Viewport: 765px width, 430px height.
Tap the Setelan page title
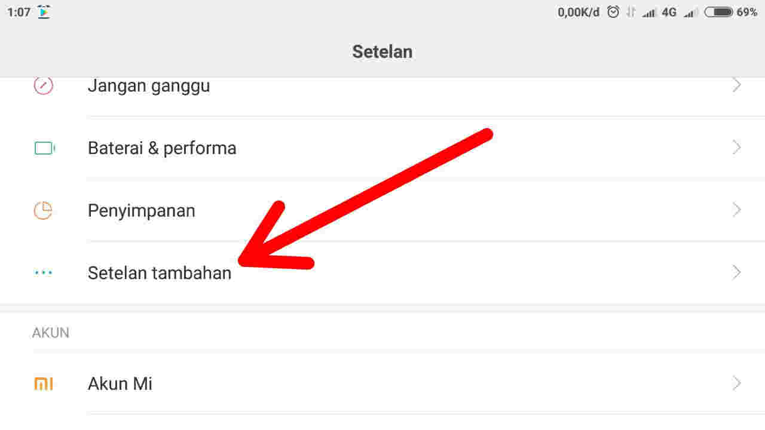coord(382,51)
